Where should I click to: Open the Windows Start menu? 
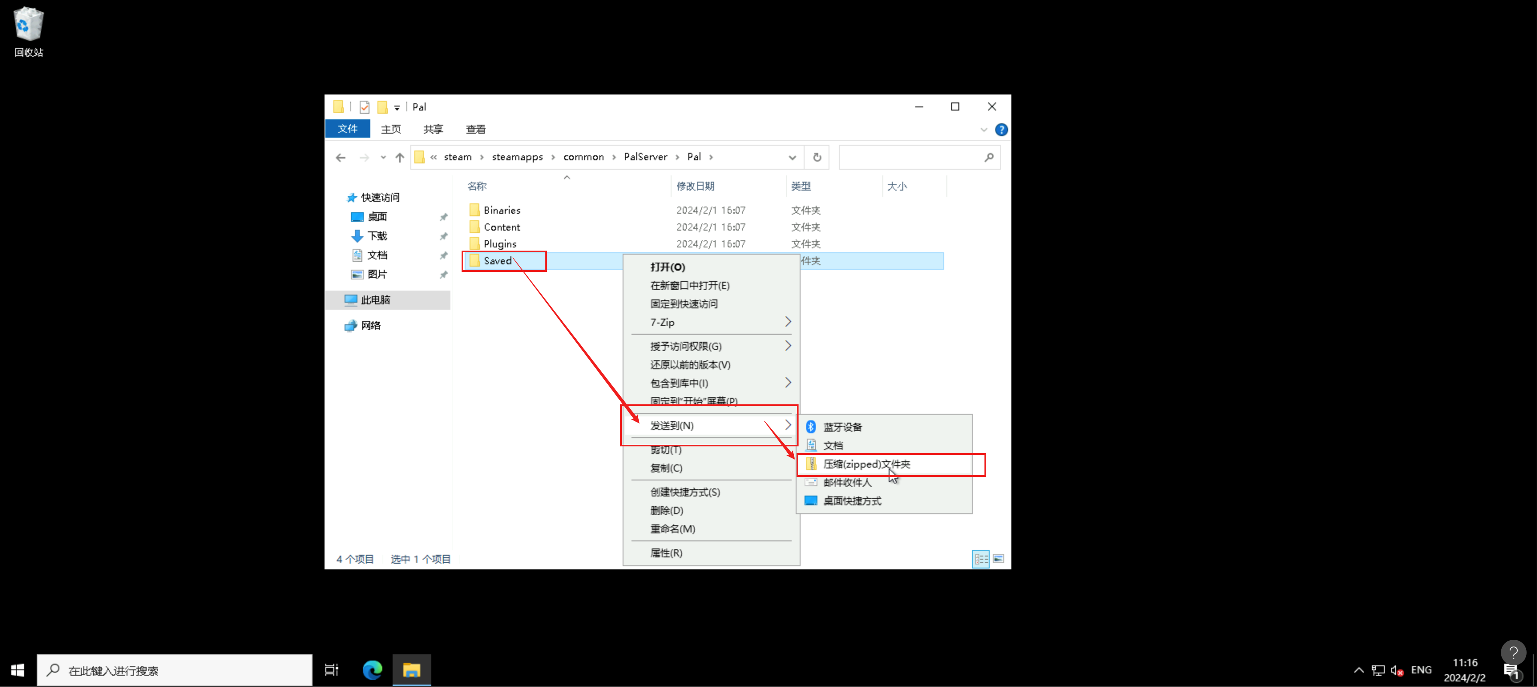17,670
